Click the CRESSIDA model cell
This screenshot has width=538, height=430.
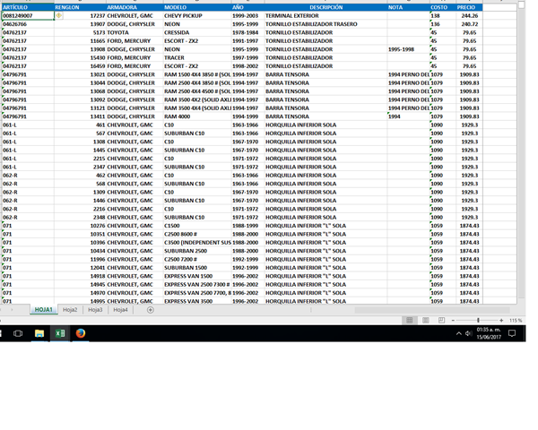197,32
